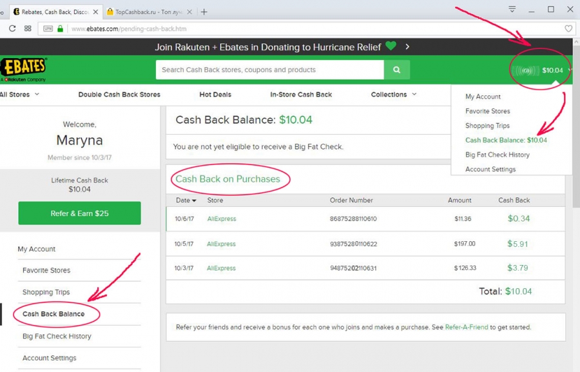This screenshot has height=372, width=580.
Task: Focus the Search Cash Back stores field
Action: [269, 70]
